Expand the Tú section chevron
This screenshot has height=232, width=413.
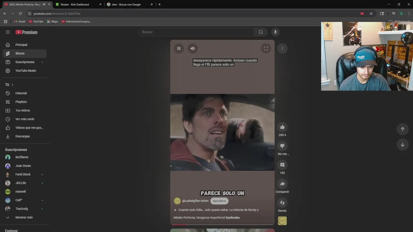click(12, 85)
